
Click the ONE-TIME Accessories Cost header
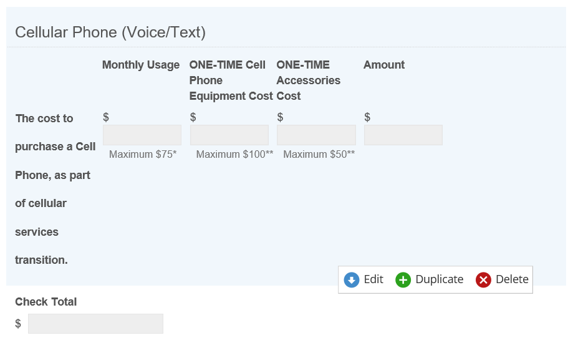click(309, 80)
